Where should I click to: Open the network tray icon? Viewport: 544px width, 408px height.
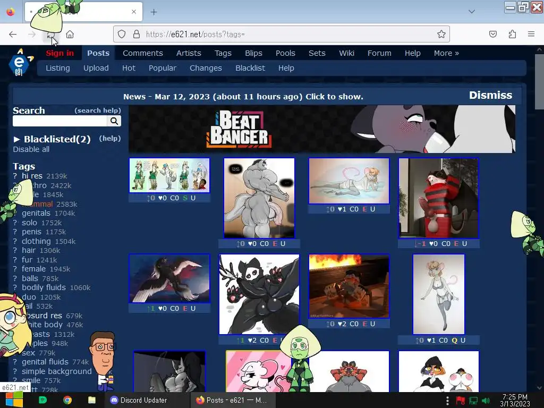473,401
